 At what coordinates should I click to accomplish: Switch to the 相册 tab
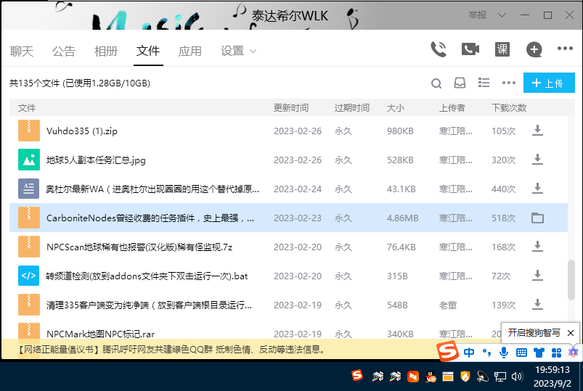point(106,51)
